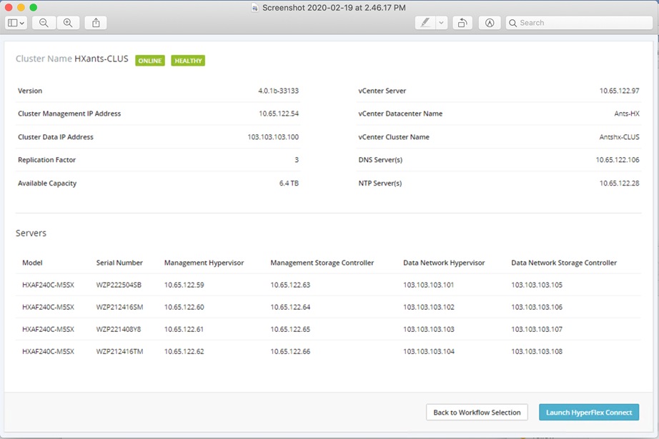
Task: Enter full screen with the green button
Action: [34, 8]
